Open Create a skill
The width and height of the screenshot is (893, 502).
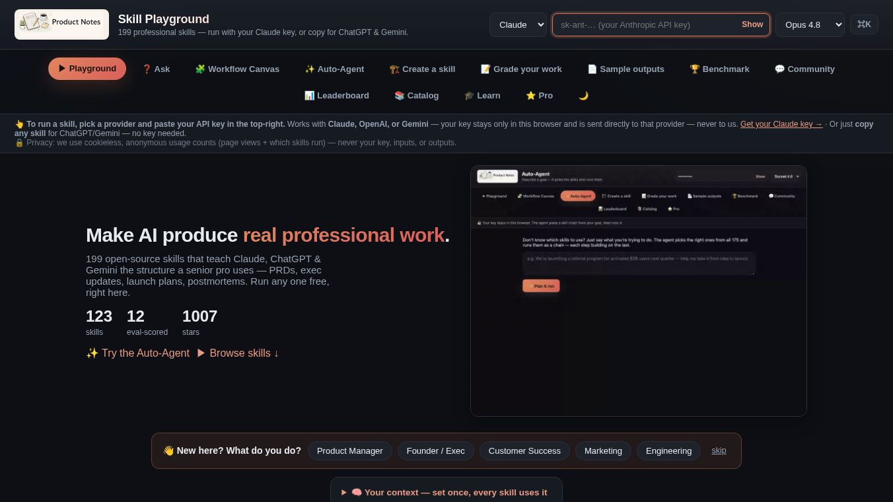(422, 69)
